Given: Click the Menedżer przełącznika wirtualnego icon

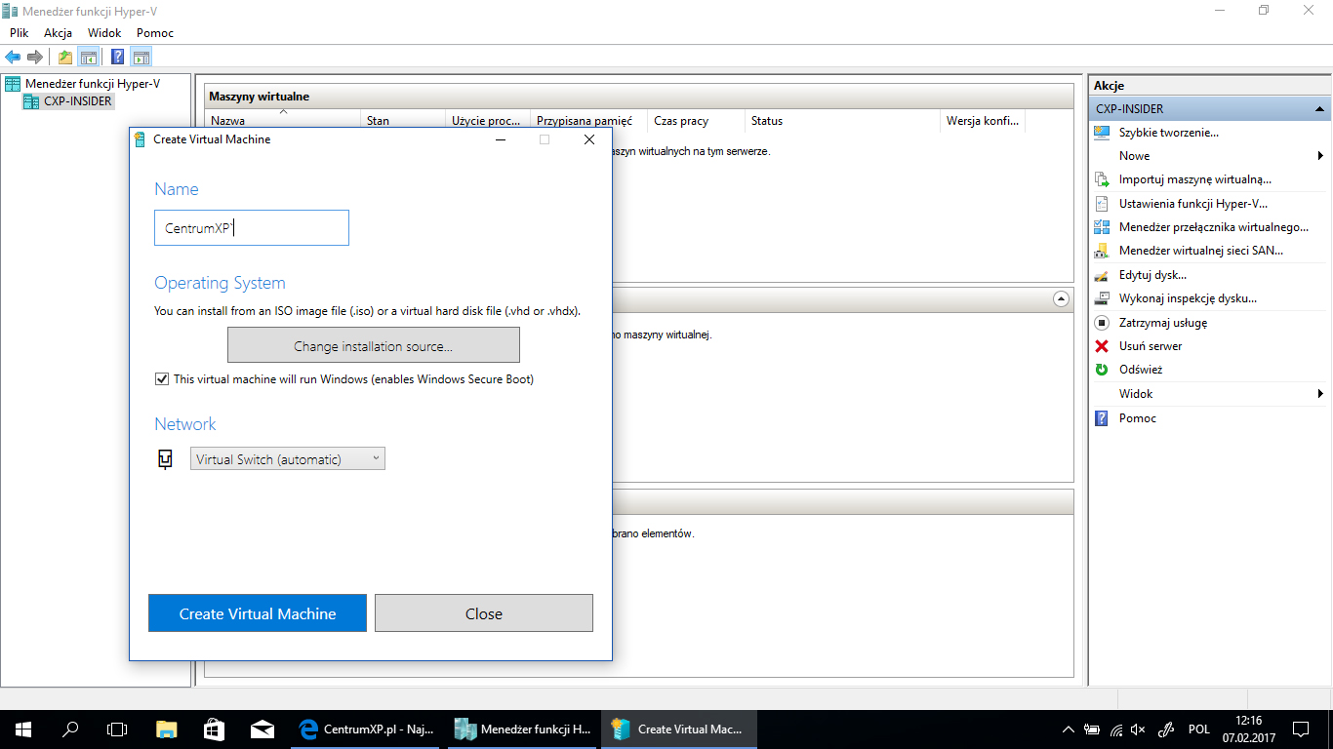Looking at the screenshot, I should coord(1102,227).
